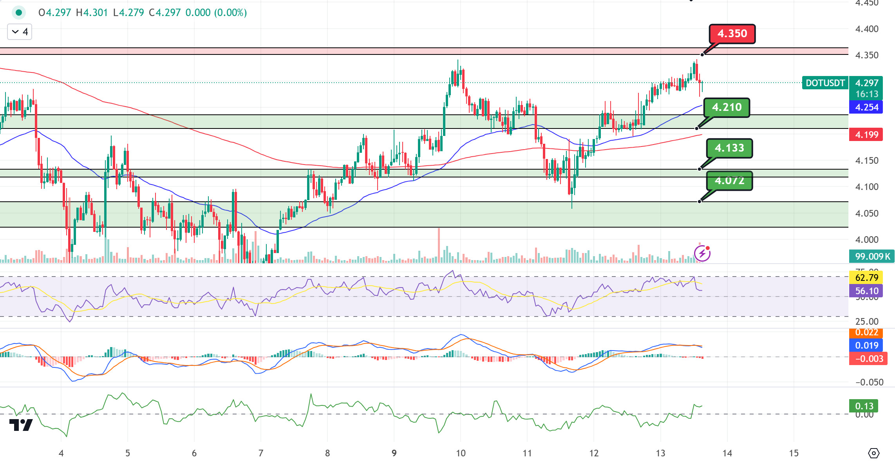Click the 4.400 price scale label
895x463 pixels.
[867, 29]
